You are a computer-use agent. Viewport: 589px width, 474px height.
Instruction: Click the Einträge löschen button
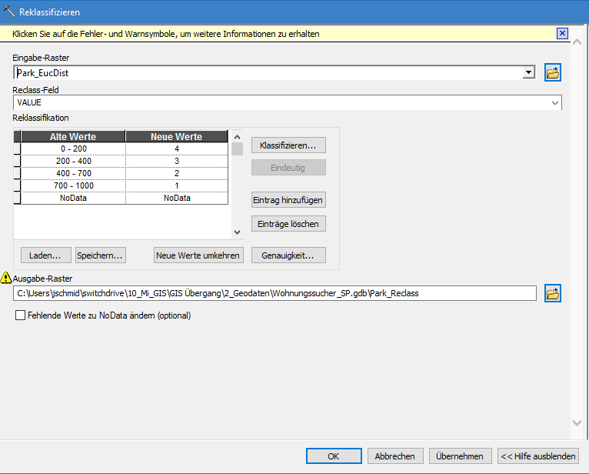pyautogui.click(x=288, y=224)
